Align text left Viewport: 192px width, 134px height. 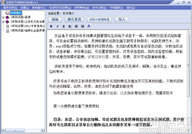click(70, 26)
